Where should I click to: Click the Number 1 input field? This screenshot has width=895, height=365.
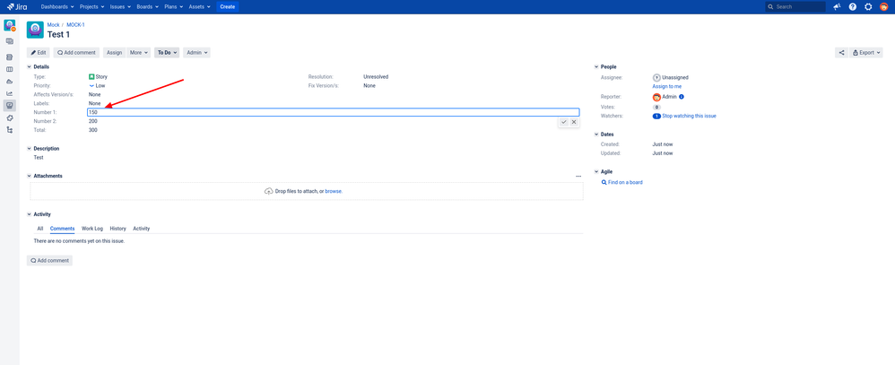click(x=334, y=112)
